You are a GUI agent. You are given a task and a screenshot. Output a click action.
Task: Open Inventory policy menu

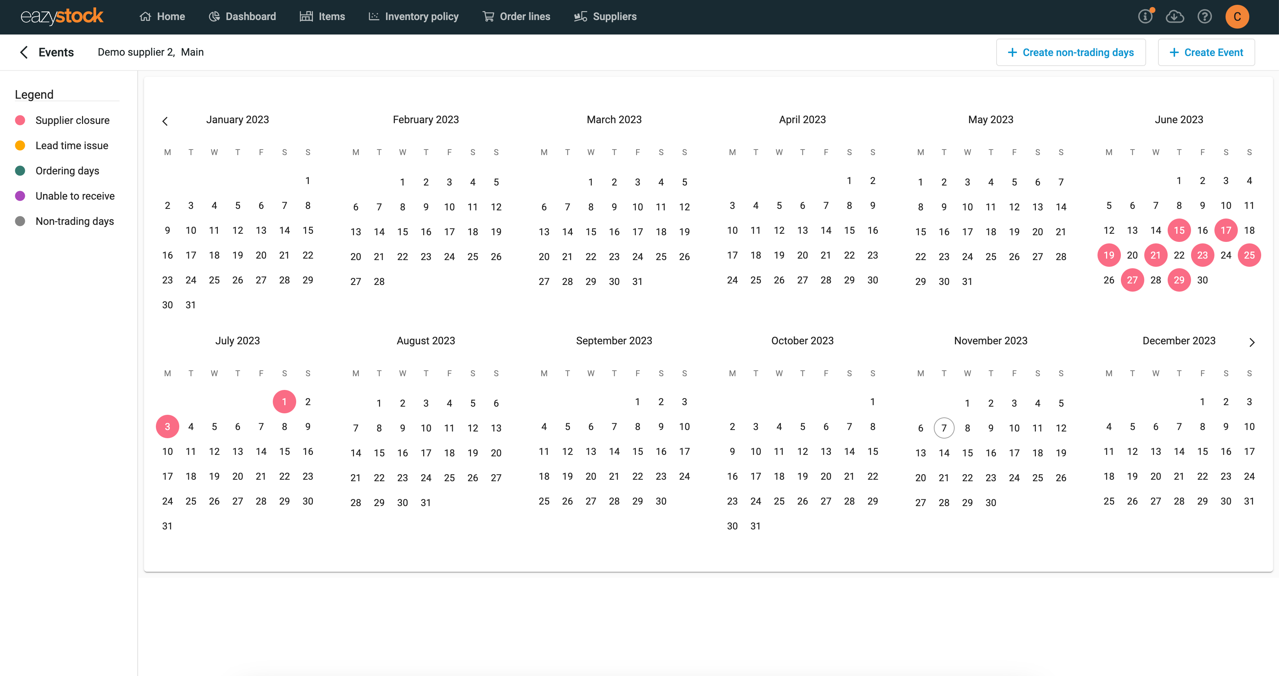tap(413, 16)
